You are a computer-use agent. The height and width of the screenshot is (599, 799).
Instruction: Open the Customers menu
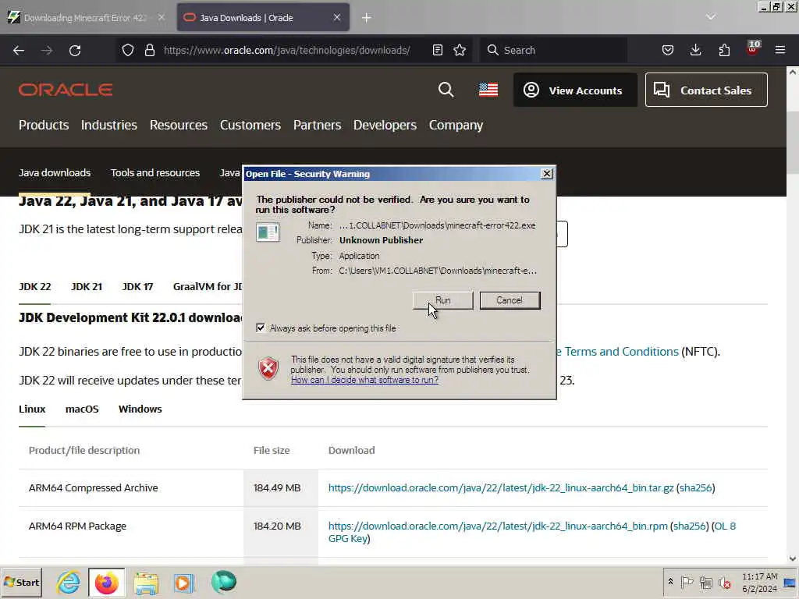click(x=250, y=125)
